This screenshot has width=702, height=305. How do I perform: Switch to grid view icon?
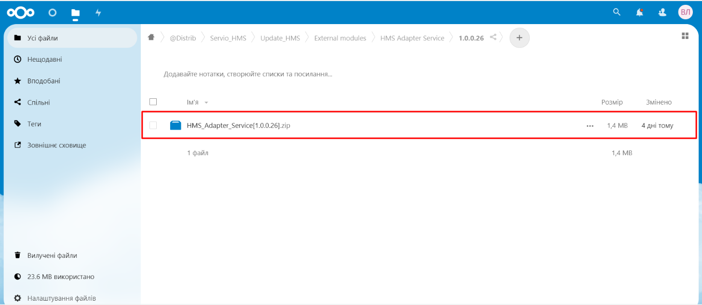[685, 36]
